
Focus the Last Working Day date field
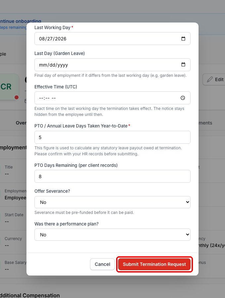(x=112, y=39)
